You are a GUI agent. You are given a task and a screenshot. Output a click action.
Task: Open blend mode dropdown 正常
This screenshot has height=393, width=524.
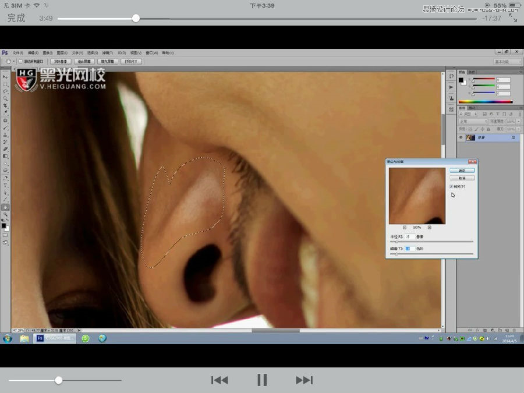click(x=473, y=122)
